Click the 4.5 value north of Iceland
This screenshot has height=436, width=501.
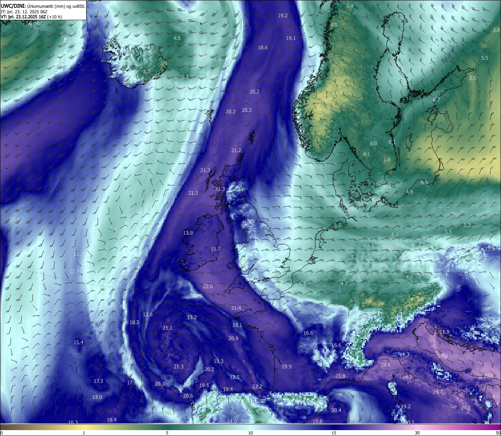click(177, 38)
